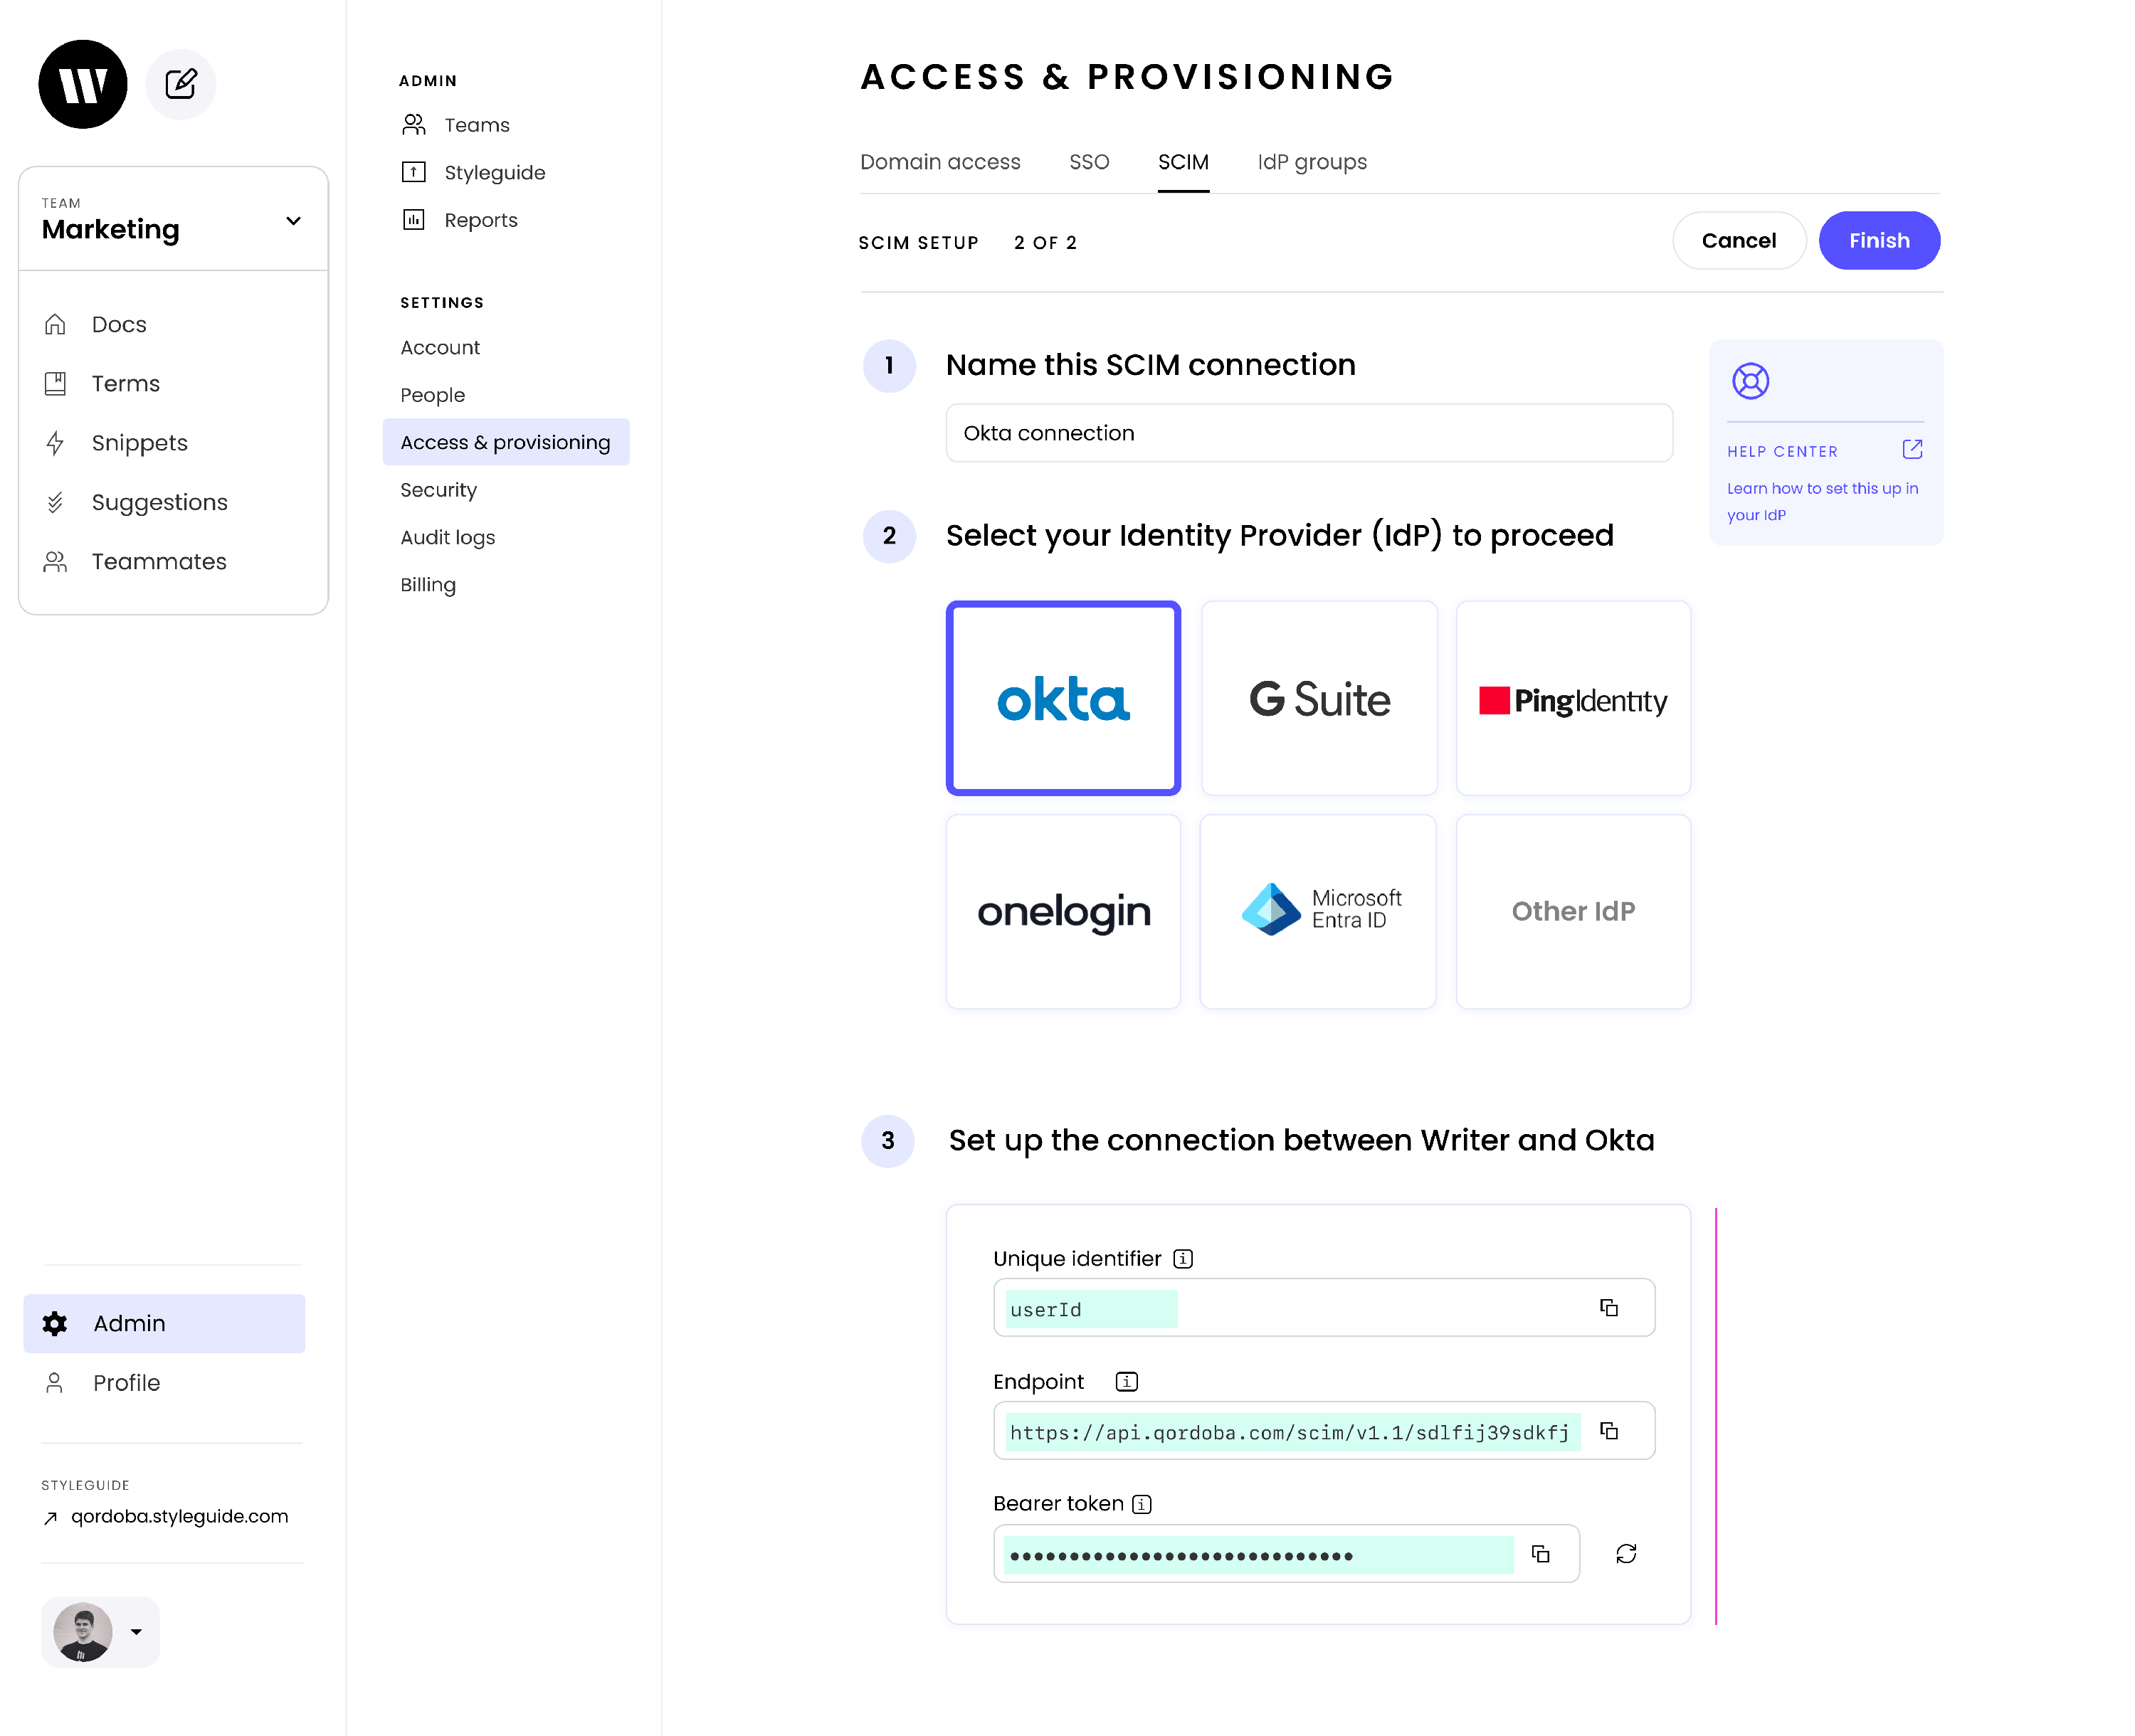Open Security settings

click(x=438, y=490)
